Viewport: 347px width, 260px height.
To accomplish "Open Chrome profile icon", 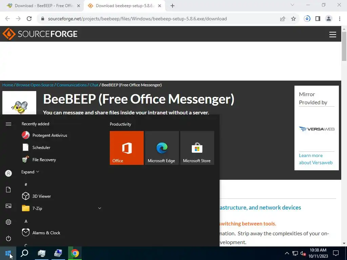I will (329, 19).
